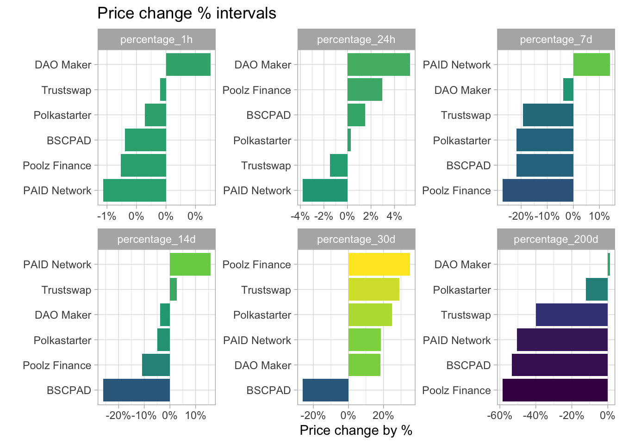622x444 pixels.
Task: Select the percentage_14d panel title
Action: (156, 239)
